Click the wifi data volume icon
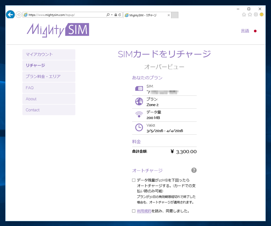 pos(139,114)
